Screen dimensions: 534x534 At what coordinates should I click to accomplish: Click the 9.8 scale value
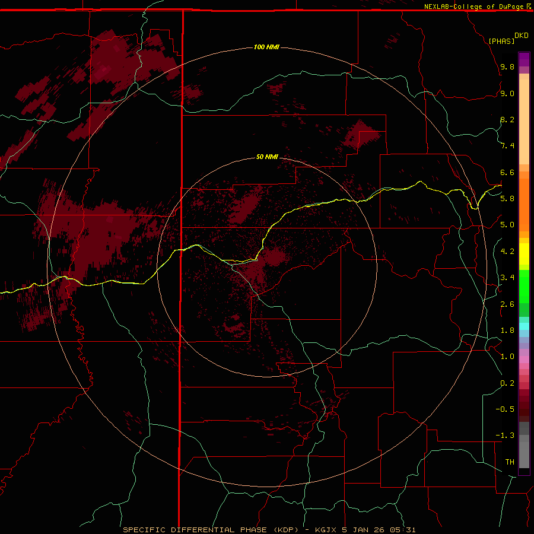click(507, 66)
